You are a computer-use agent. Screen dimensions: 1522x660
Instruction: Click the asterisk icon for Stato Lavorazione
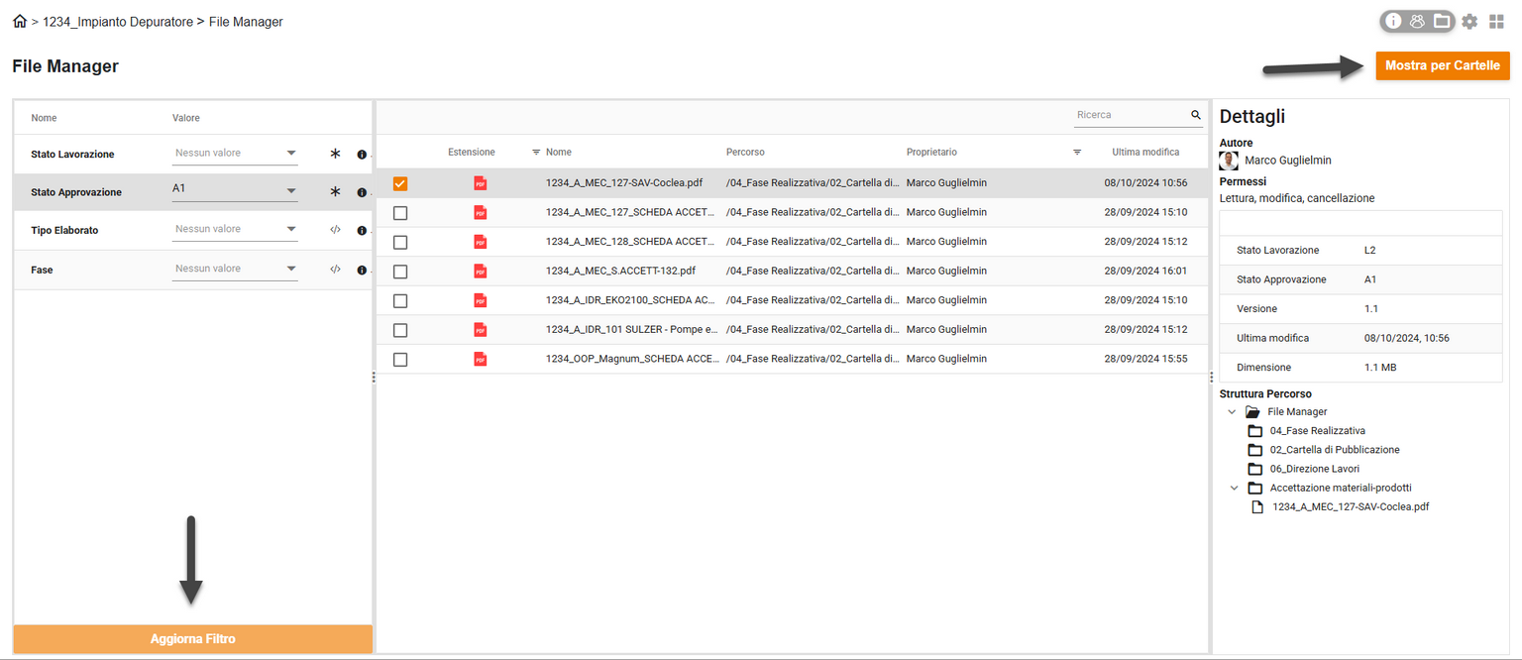click(335, 155)
